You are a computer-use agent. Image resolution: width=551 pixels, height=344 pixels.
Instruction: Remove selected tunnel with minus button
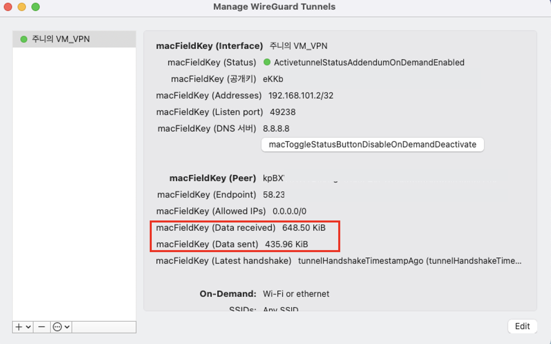(x=41, y=327)
